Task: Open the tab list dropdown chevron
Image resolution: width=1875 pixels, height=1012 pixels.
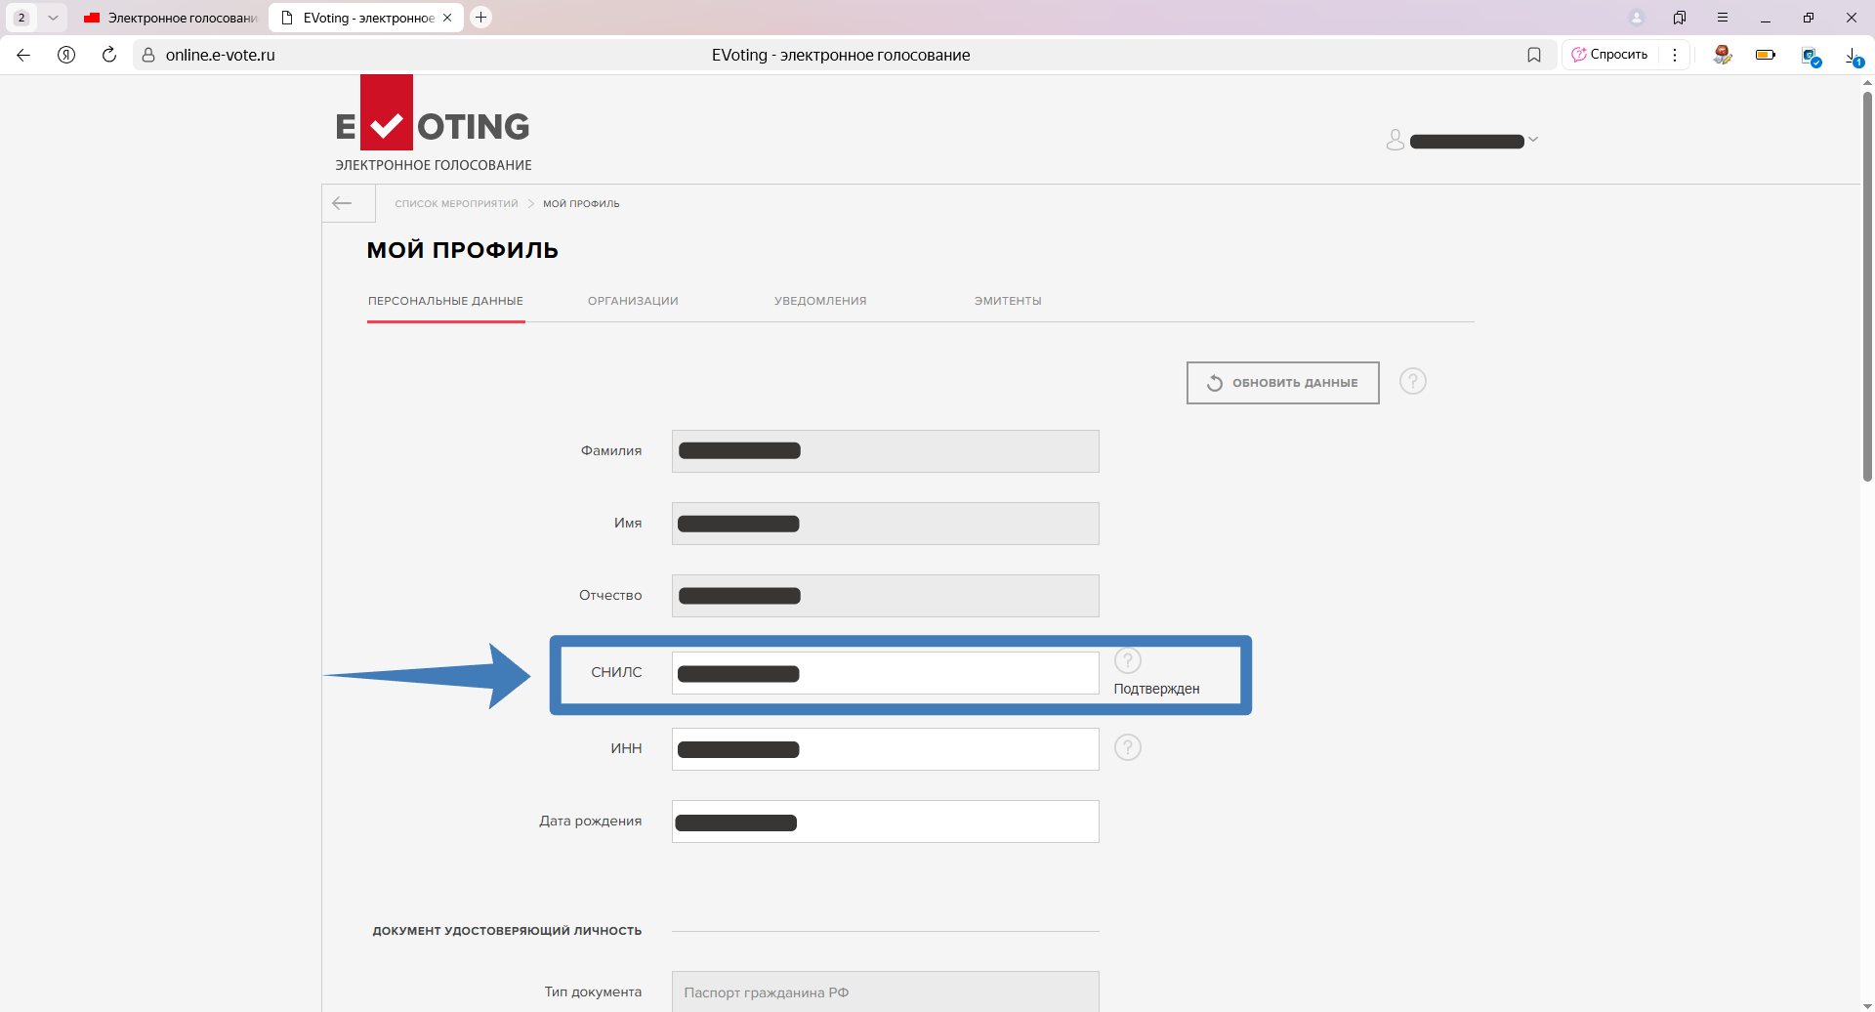Action: pyautogui.click(x=53, y=18)
